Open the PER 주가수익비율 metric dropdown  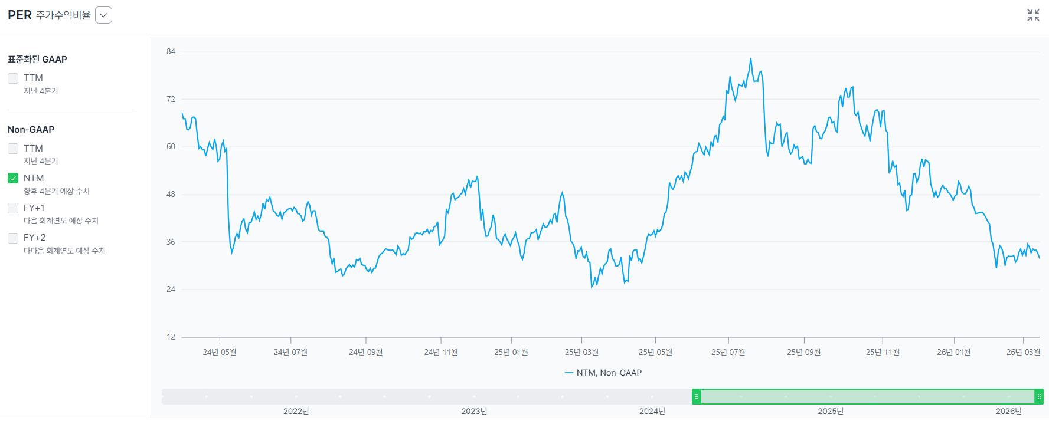[103, 15]
